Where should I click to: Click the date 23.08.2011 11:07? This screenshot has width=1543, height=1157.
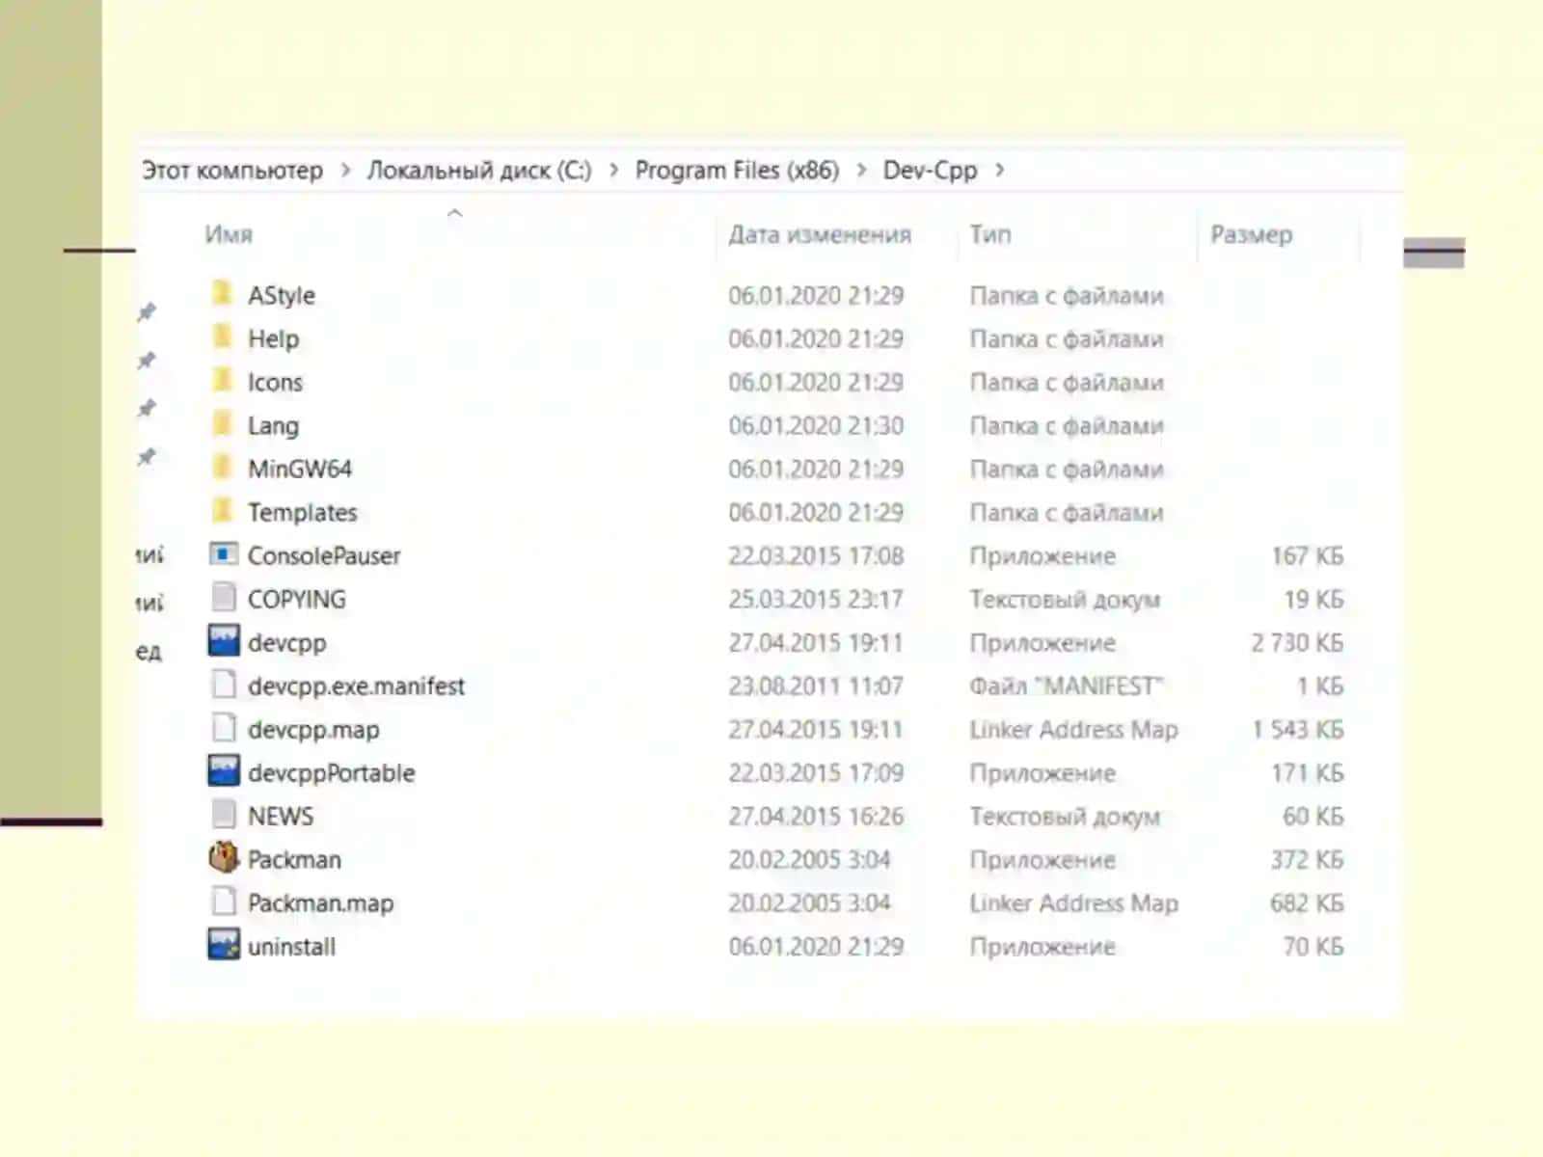816,686
